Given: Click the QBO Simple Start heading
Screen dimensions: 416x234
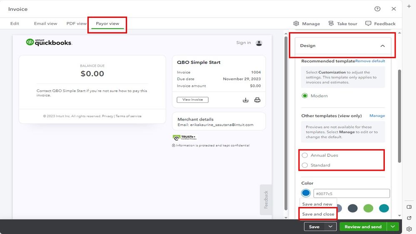Looking at the screenshot, I should click(x=199, y=62).
